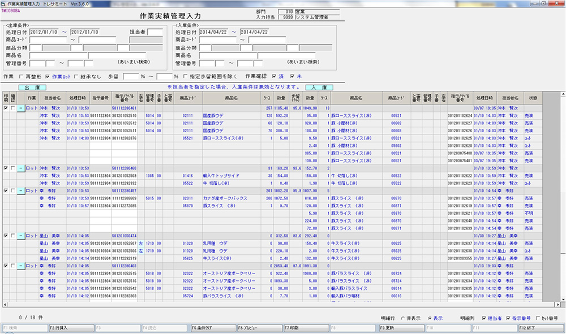Screen dimensions: 566x334
Task: Check confirmation box for lot 50112290461
Action: pos(13,108)
